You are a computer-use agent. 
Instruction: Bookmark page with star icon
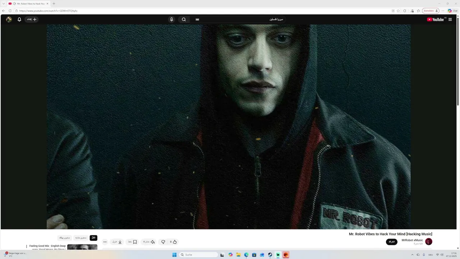click(398, 11)
